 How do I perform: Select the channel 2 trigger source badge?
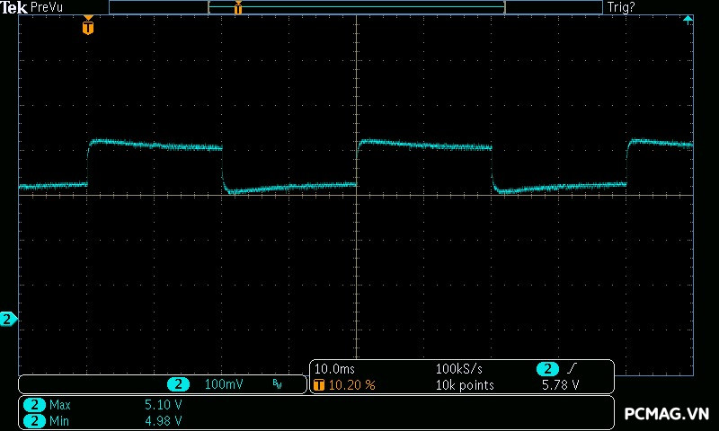(547, 369)
